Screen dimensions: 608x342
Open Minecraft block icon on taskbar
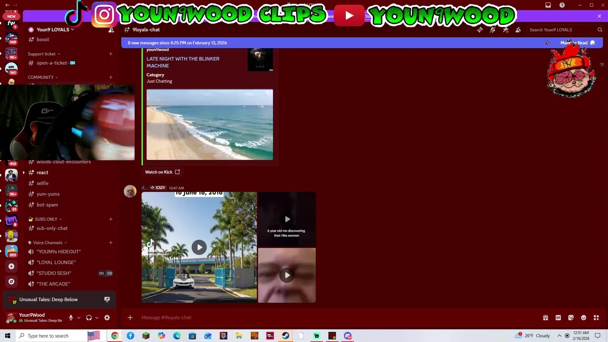coord(146,336)
